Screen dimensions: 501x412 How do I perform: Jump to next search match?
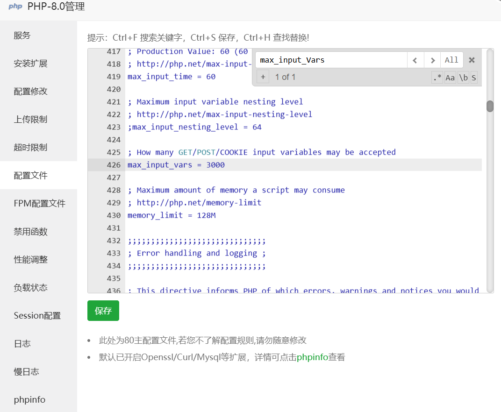(x=432, y=60)
